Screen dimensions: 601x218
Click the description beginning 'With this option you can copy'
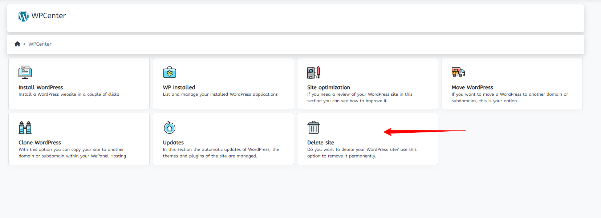point(72,153)
